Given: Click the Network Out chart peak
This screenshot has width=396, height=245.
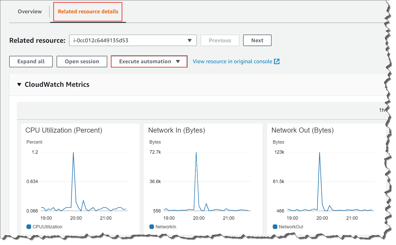Looking at the screenshot, I should coord(319,153).
